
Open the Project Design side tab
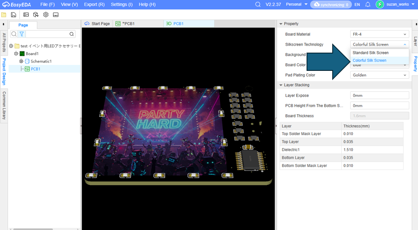point(4,72)
